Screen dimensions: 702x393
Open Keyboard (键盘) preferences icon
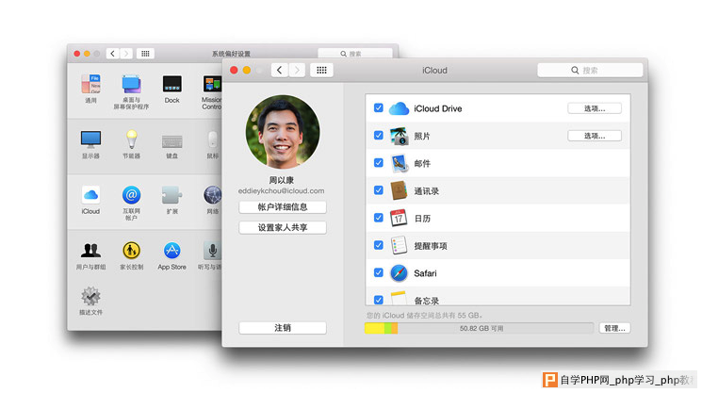pos(171,141)
